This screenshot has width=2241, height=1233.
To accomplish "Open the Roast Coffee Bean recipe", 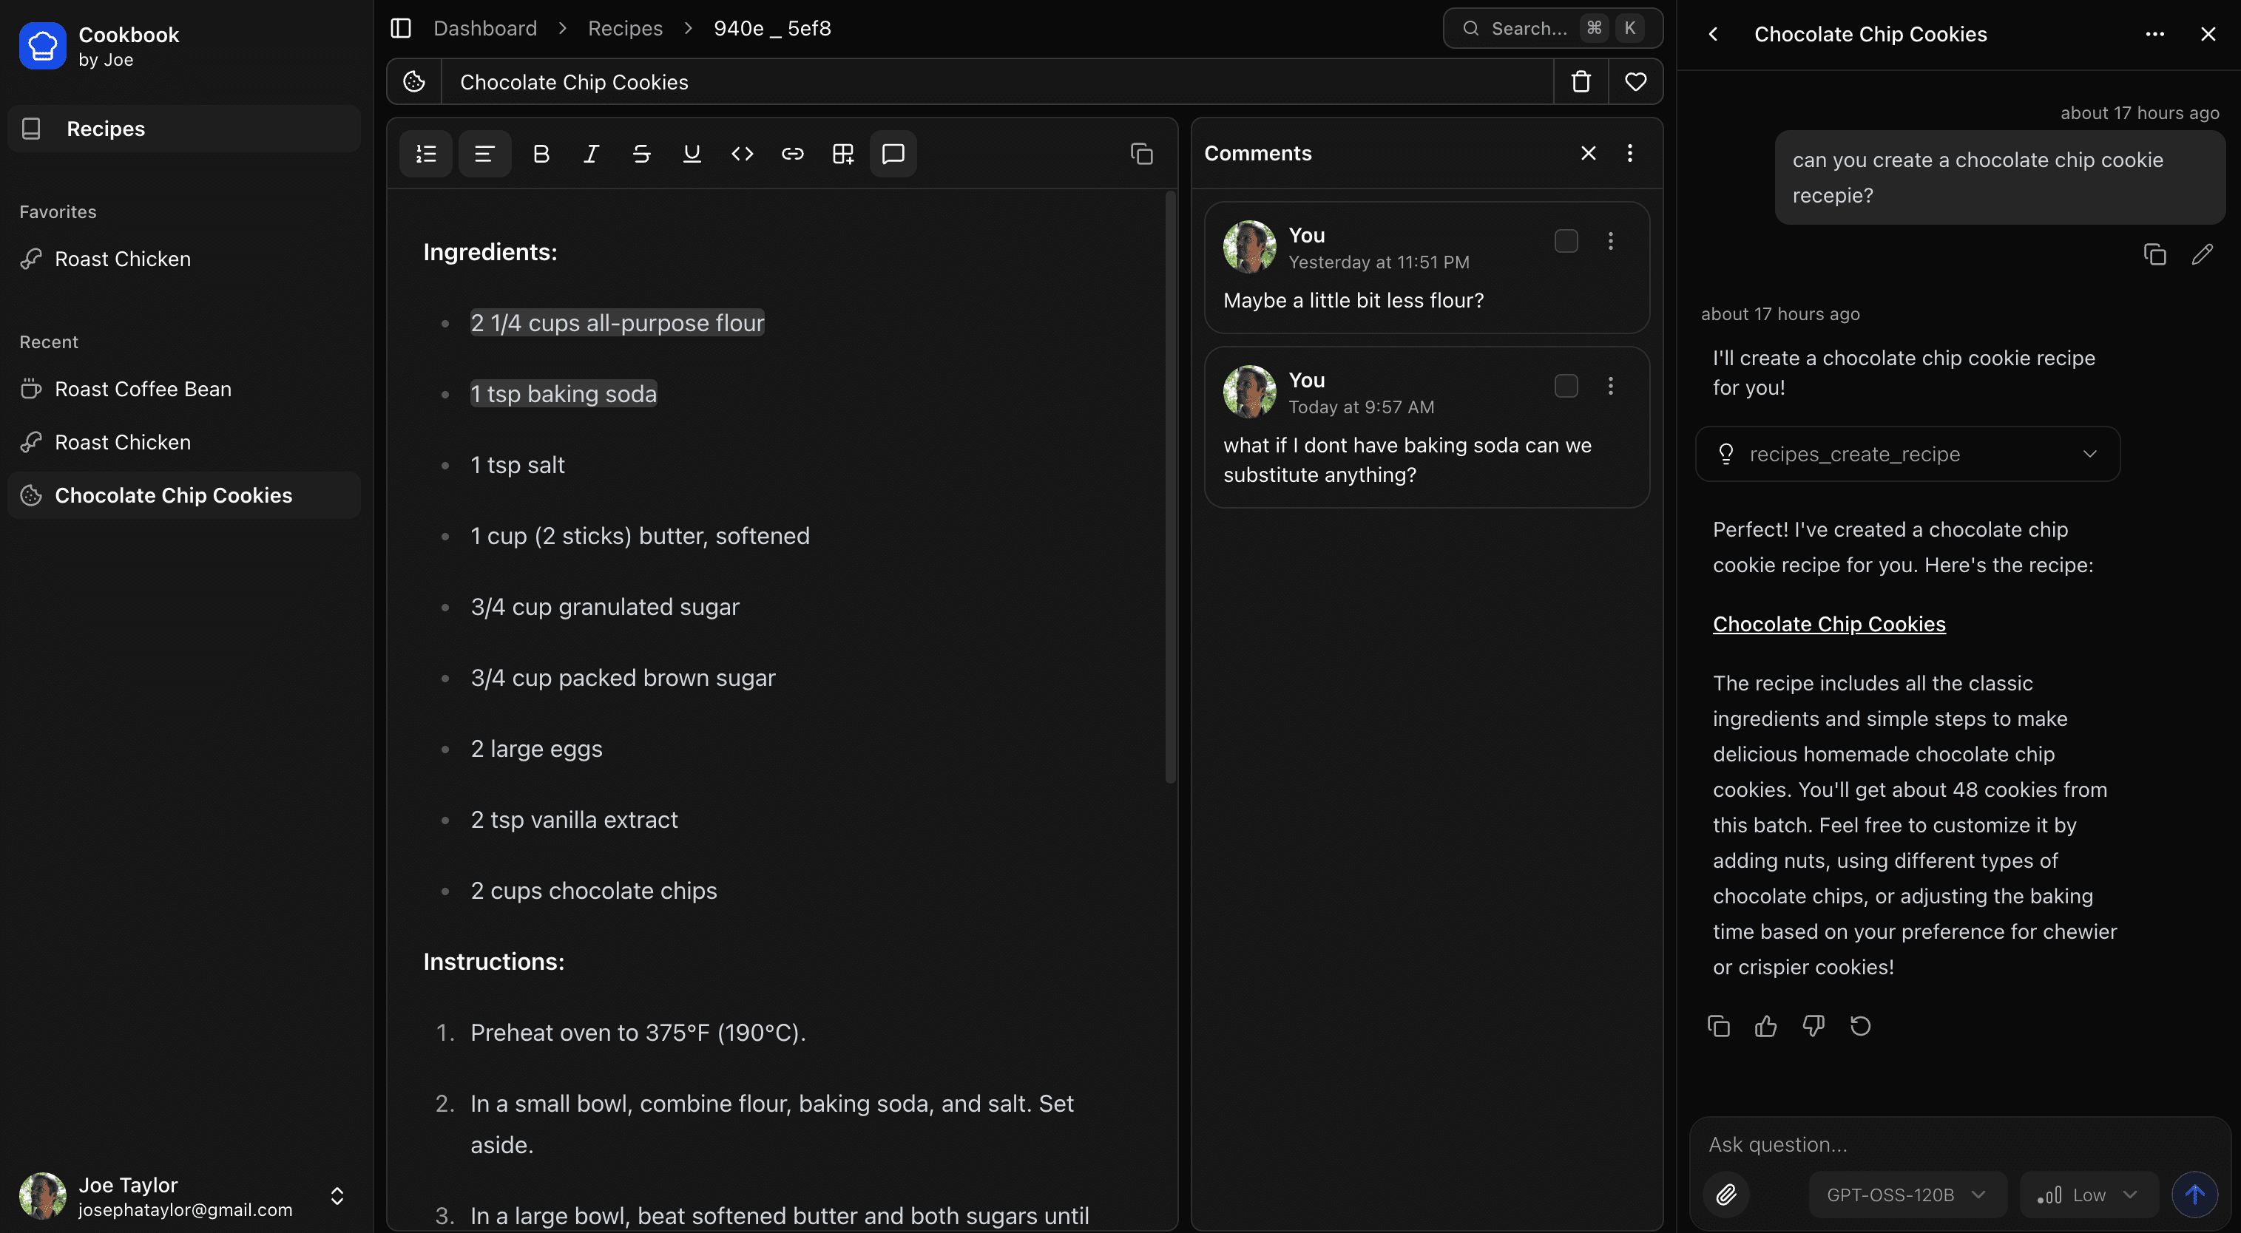I will coord(142,389).
